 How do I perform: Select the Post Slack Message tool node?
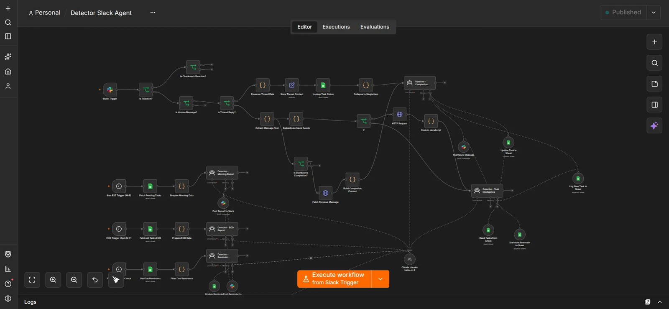click(x=463, y=147)
